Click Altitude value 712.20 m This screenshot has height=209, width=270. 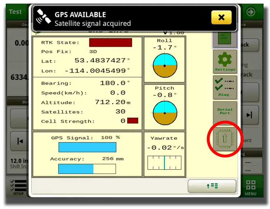[112, 102]
